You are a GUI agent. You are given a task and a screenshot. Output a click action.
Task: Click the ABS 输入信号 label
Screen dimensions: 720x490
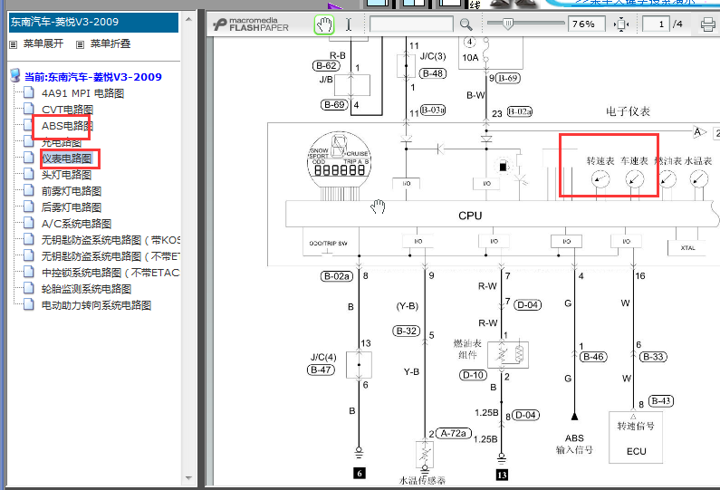(x=574, y=444)
